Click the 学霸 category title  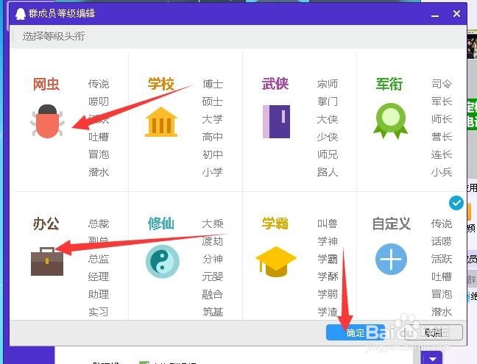275,224
